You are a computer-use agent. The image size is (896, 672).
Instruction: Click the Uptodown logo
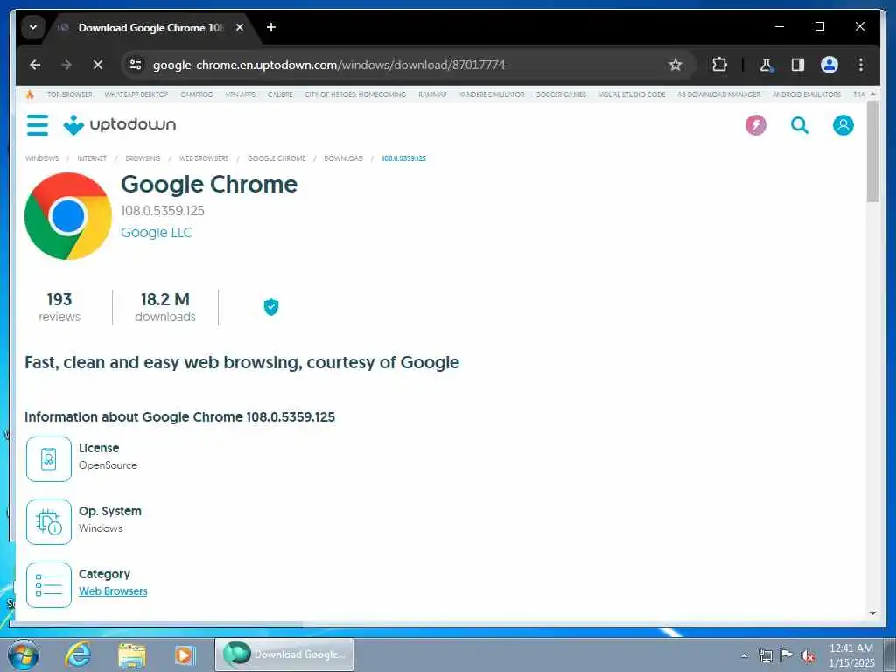point(119,124)
